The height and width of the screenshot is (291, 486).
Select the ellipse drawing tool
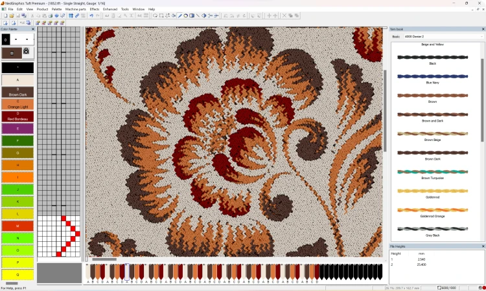pyautogui.click(x=185, y=16)
